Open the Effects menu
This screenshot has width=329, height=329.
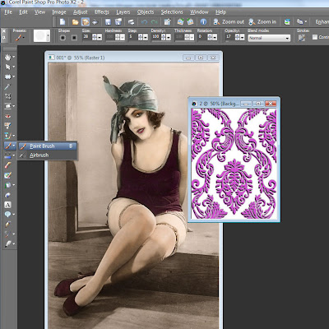102,12
